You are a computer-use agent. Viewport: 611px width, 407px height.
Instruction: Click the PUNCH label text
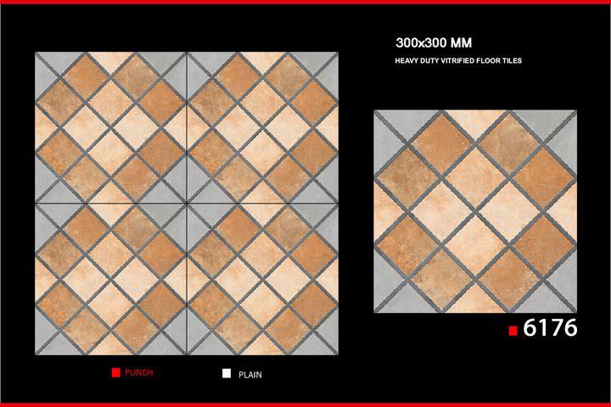[138, 372]
